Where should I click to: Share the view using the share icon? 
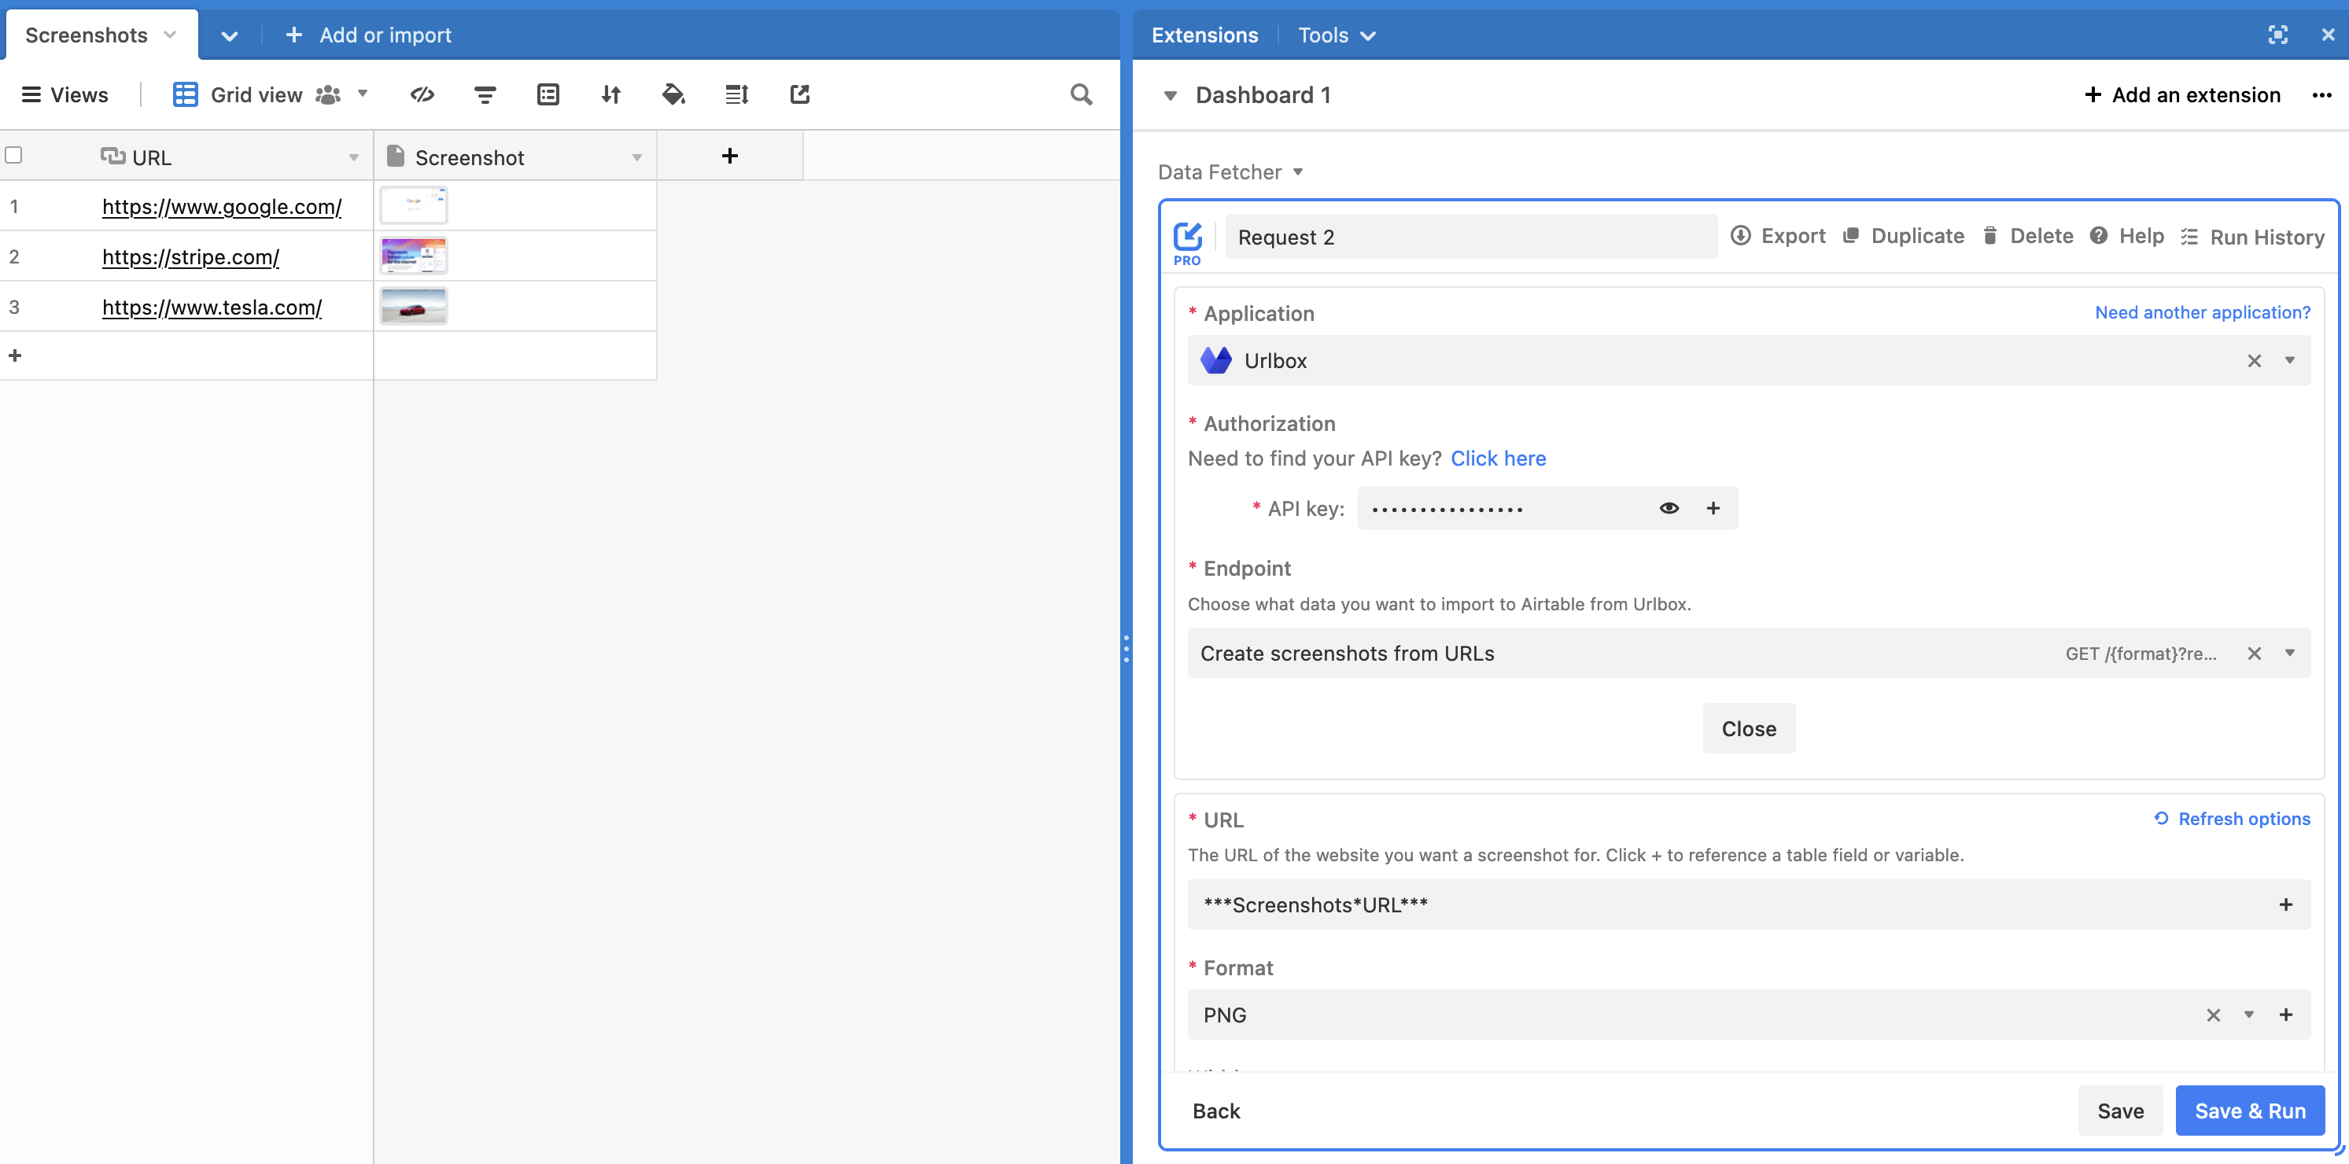click(x=800, y=94)
